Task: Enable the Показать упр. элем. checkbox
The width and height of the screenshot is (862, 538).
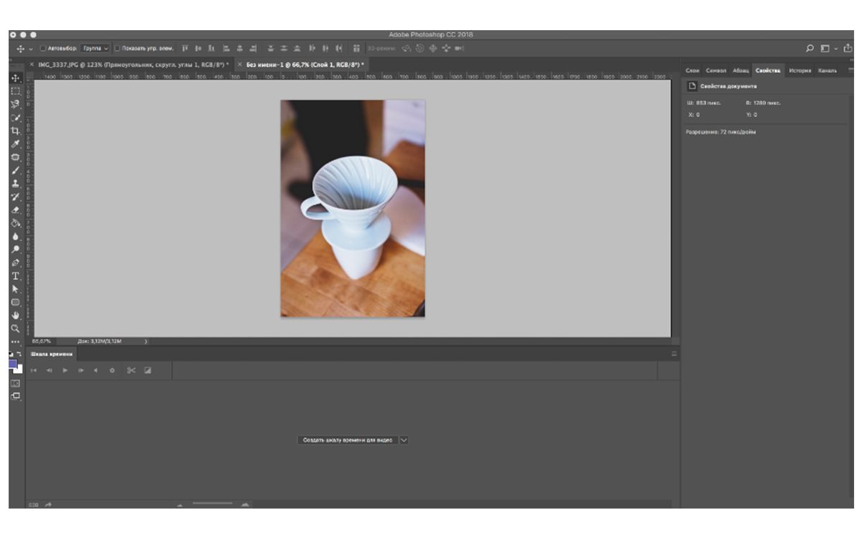Action: click(117, 48)
